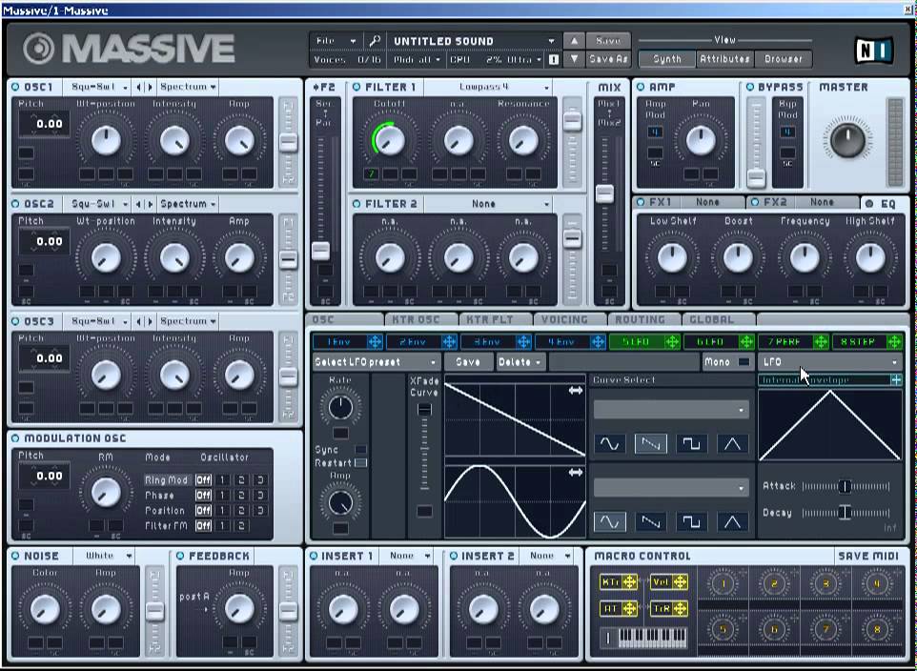917x671 pixels.
Task: Toggle Filter 2 power button
Action: (357, 204)
